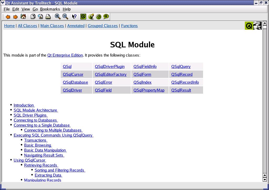Jump to Using QSqlCursor section
Screen dimensions: 269x190
coord(30,160)
